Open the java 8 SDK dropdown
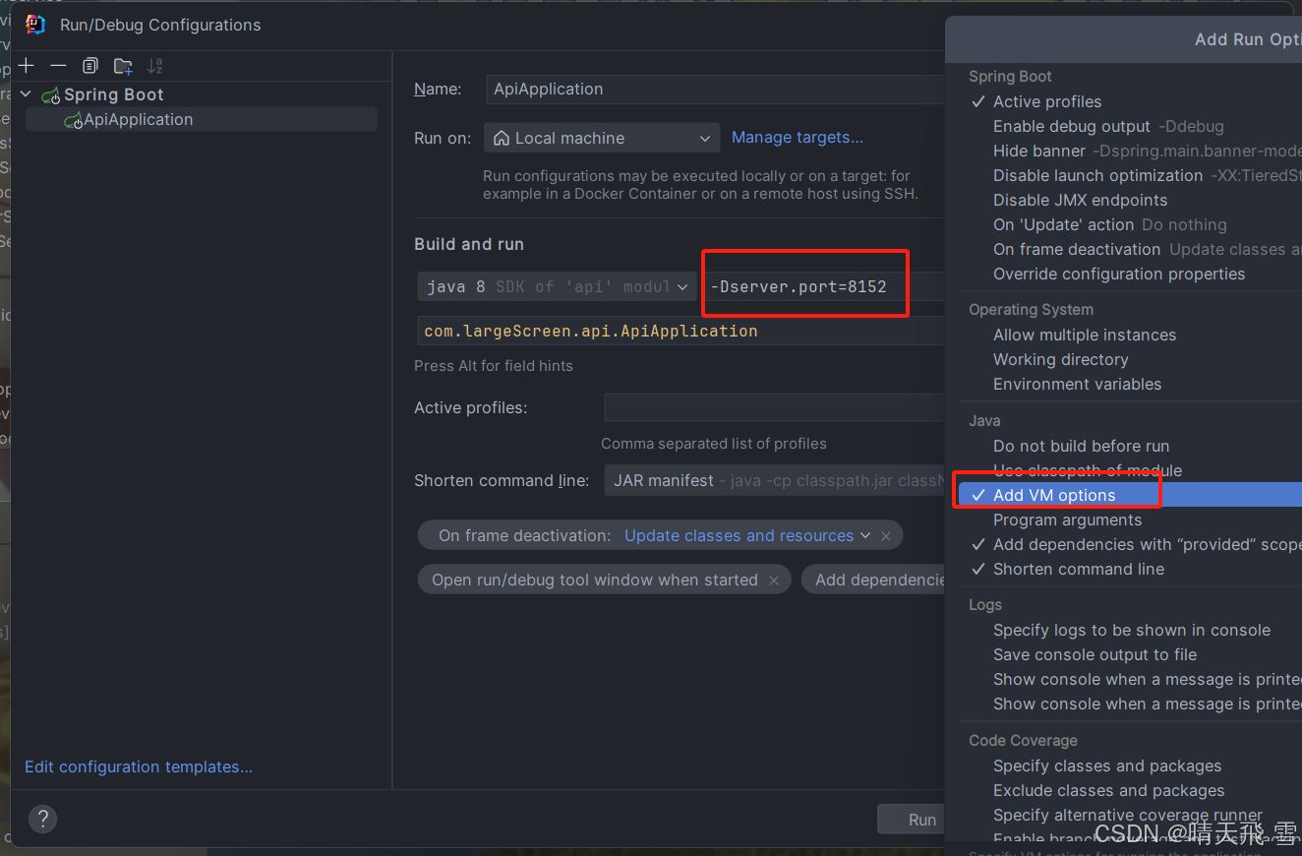This screenshot has height=856, width=1302. coord(557,286)
